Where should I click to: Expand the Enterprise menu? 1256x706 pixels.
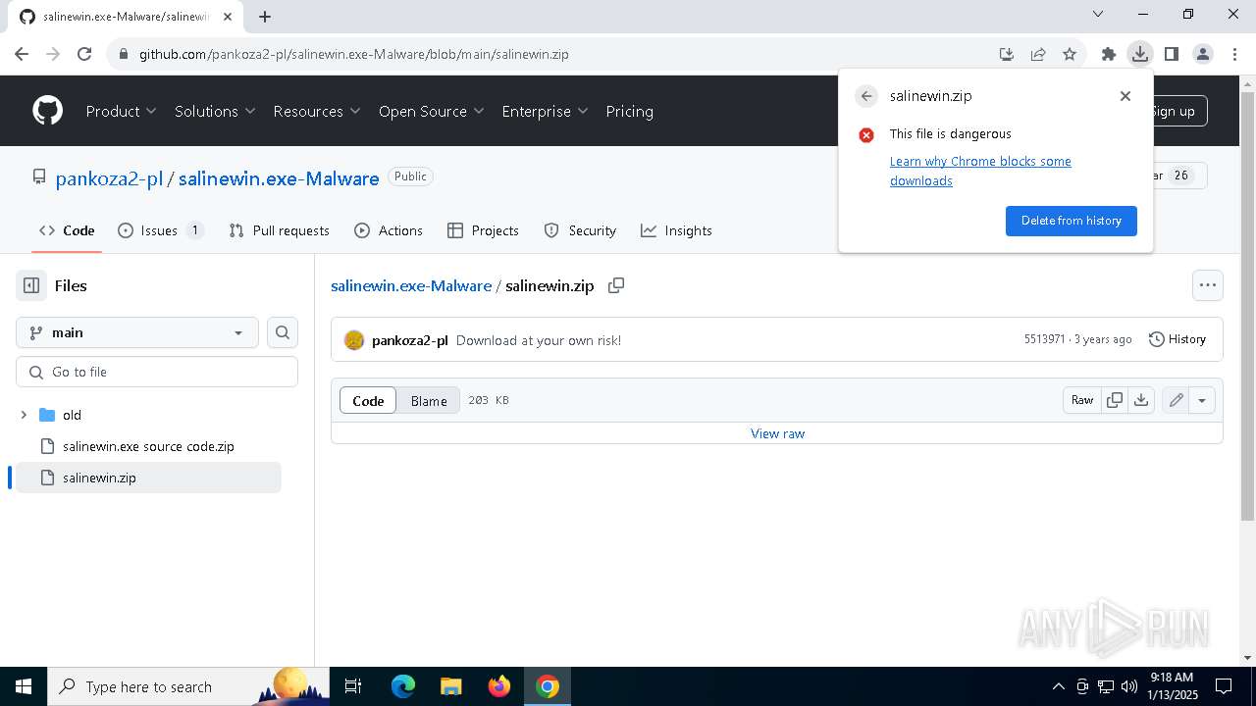545,111
